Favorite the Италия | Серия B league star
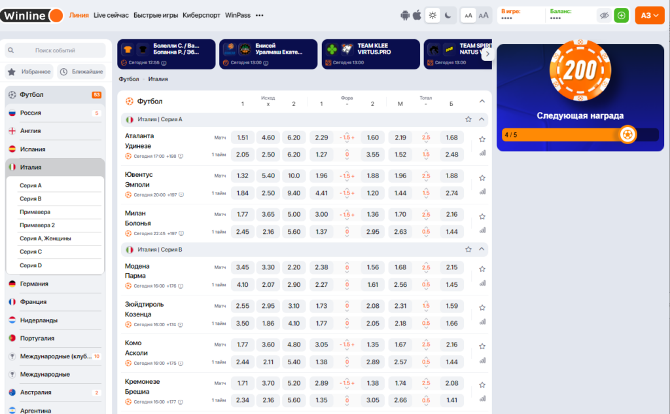The height and width of the screenshot is (414, 670). tap(468, 250)
